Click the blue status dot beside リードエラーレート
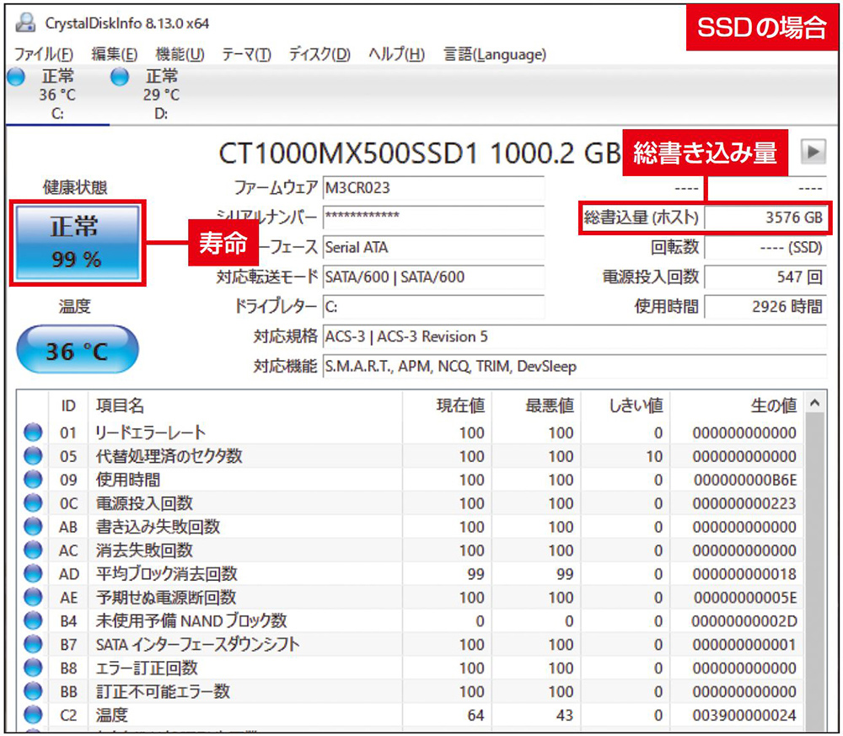This screenshot has width=843, height=736. pyautogui.click(x=32, y=432)
